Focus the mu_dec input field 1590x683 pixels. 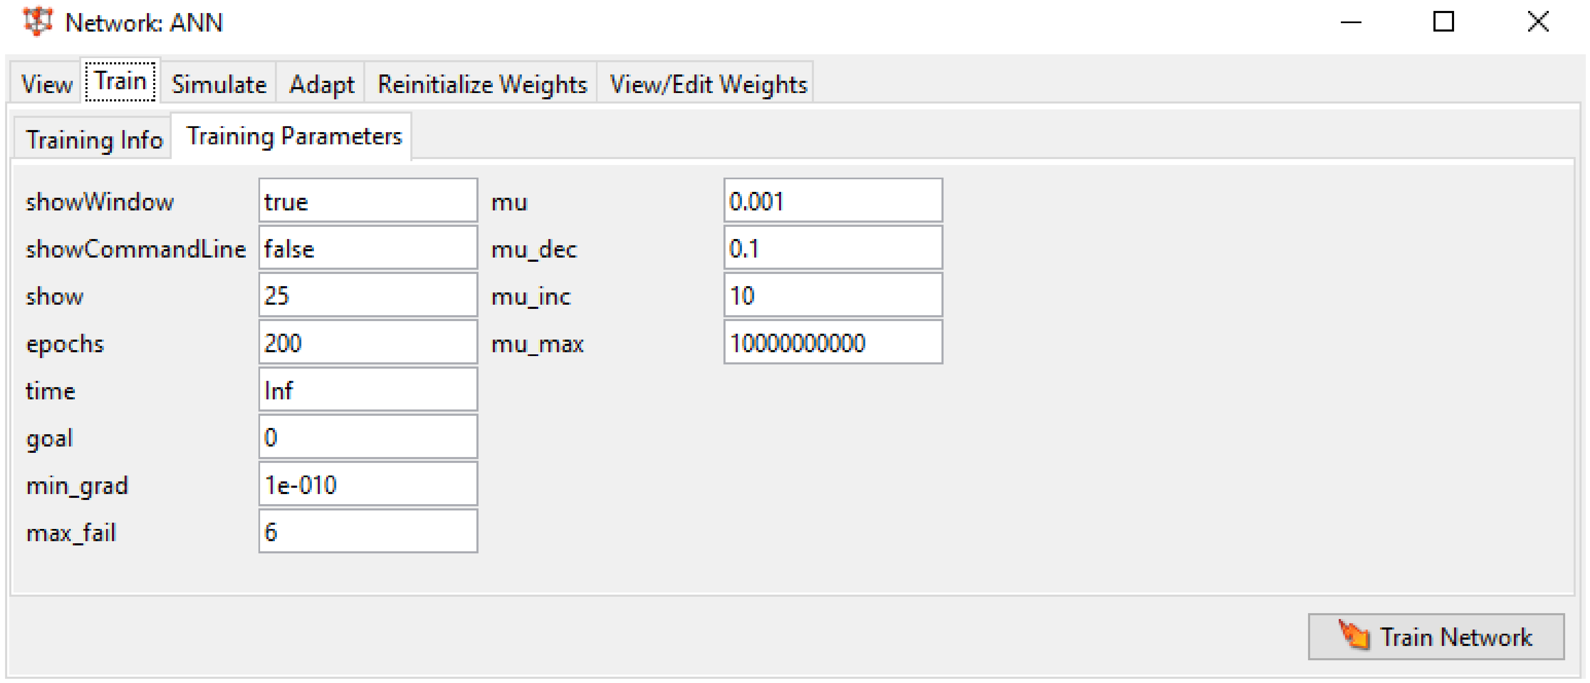coord(832,248)
